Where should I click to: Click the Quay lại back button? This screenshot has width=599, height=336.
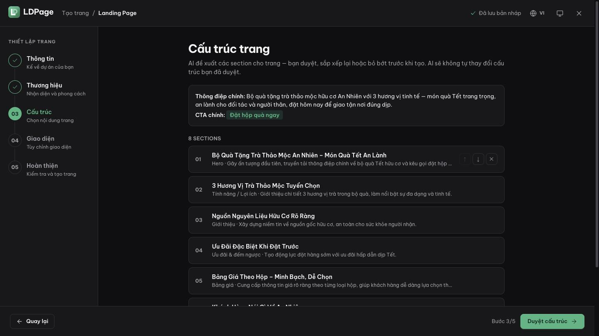click(x=32, y=321)
